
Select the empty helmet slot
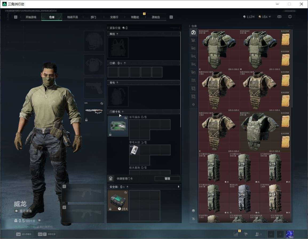pos(94,41)
